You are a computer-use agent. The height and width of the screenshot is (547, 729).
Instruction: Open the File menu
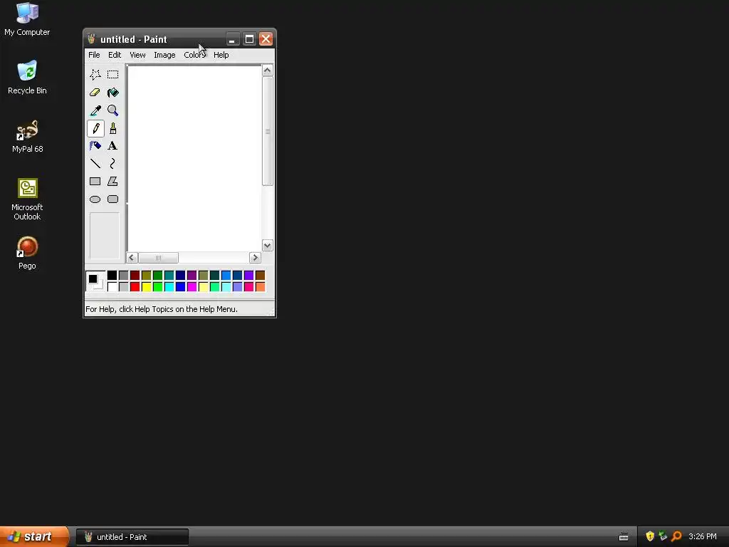coord(94,55)
